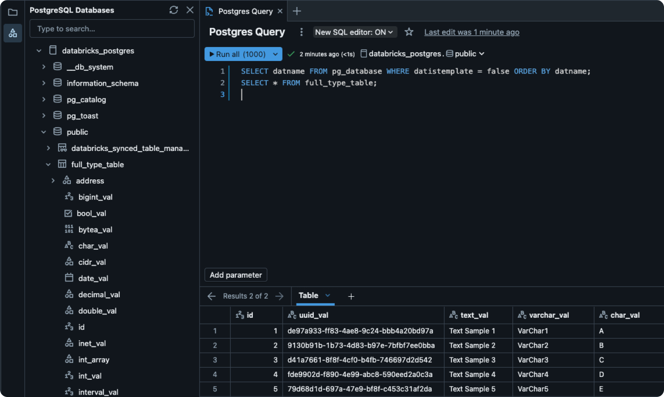This screenshot has height=397, width=664.
Task: Star the Postgres Query as favorite
Action: (409, 32)
